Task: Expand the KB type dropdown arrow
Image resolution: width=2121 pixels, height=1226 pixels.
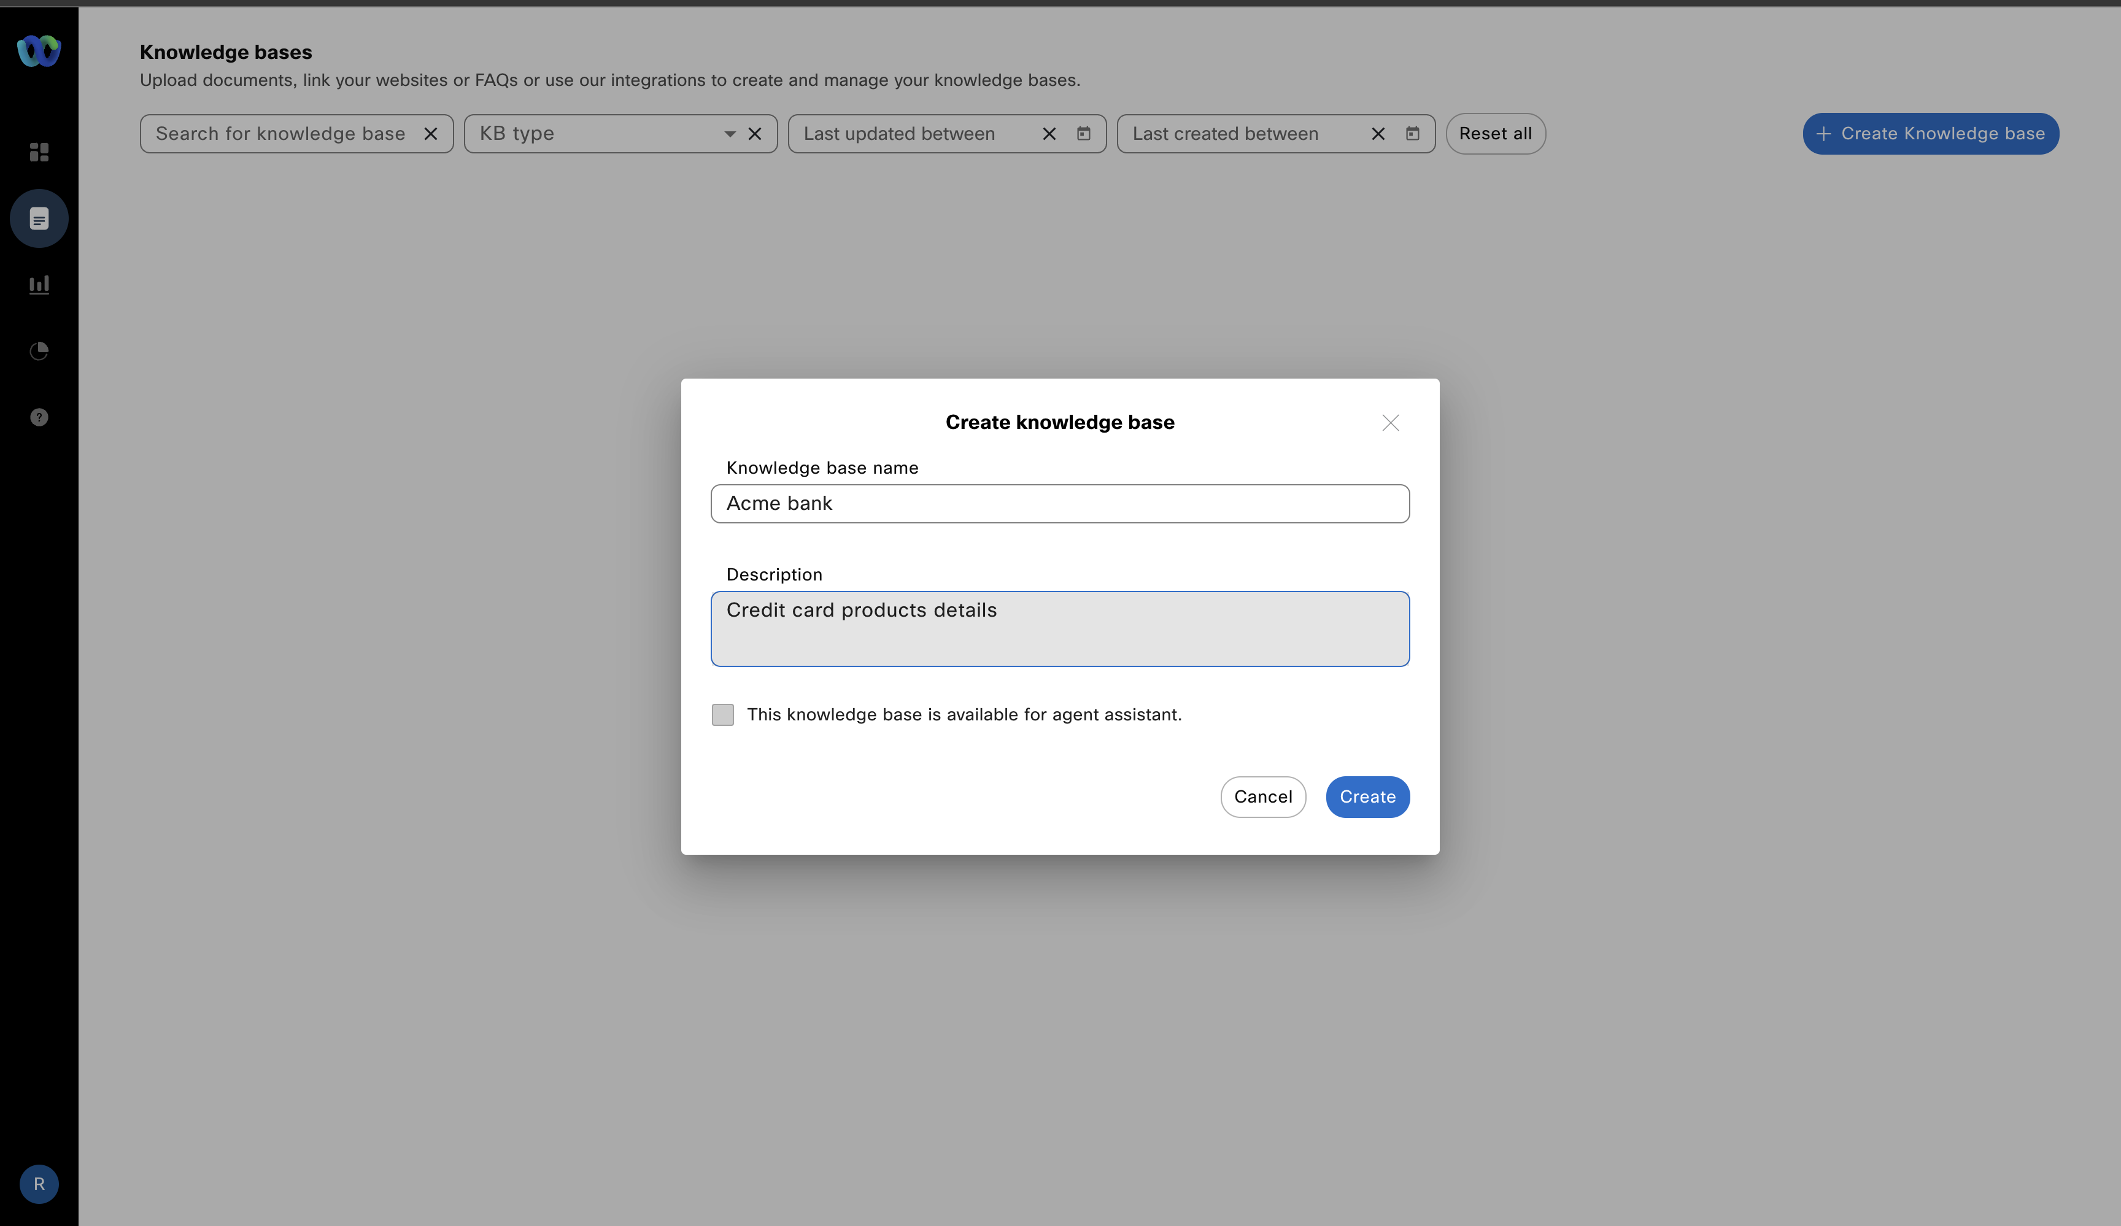Action: 730,134
